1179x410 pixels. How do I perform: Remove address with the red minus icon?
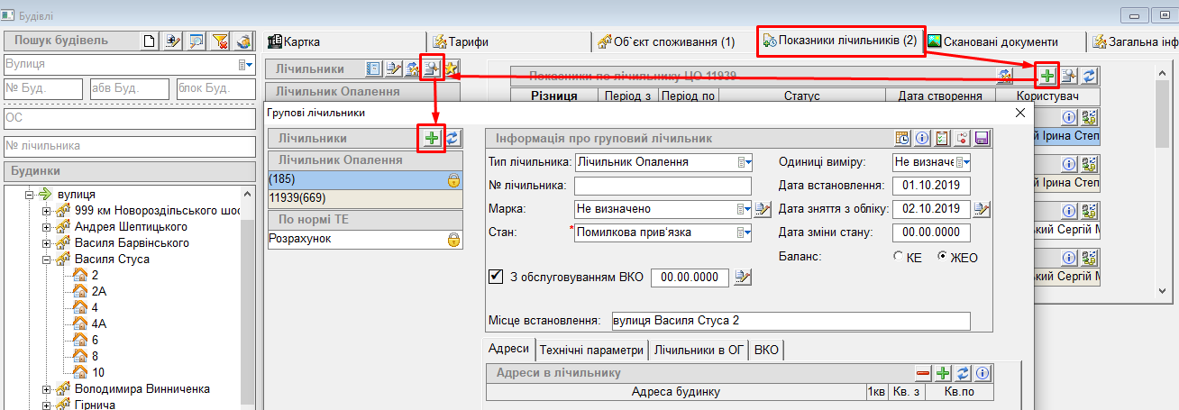click(923, 372)
